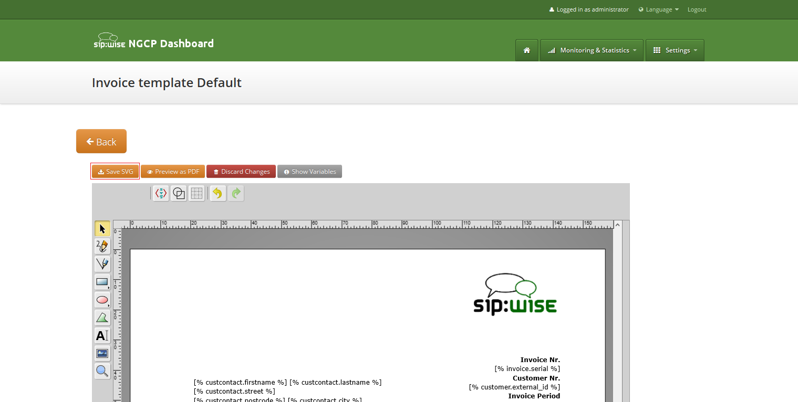Toggle wireframe shape display mode

click(178, 193)
